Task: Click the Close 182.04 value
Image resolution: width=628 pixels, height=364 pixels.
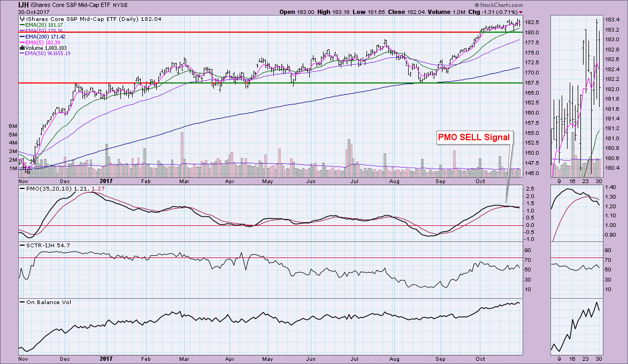Action: click(407, 12)
